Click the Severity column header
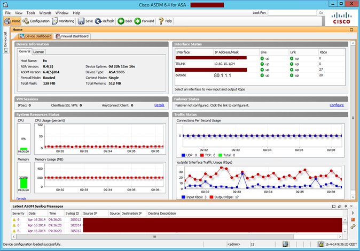Viewport: 360px width, 251px height. pyautogui.click(x=19, y=213)
